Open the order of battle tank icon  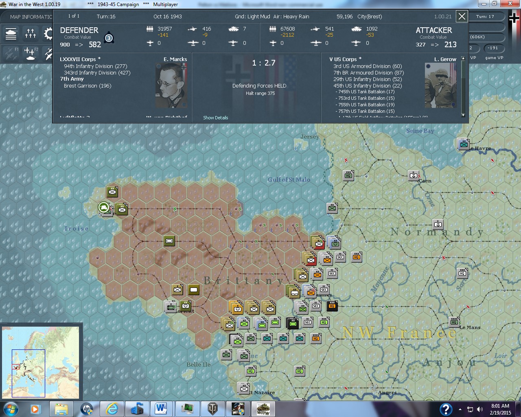click(11, 33)
